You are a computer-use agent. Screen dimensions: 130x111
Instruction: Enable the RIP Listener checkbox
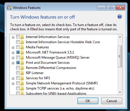pyautogui.click(x=18, y=73)
